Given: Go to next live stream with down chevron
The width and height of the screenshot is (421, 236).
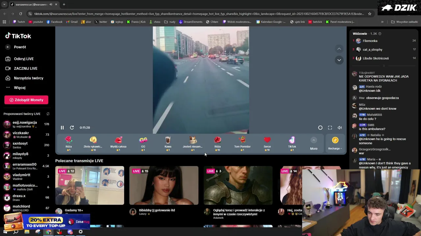Looking at the screenshot, I should [x=339, y=60].
